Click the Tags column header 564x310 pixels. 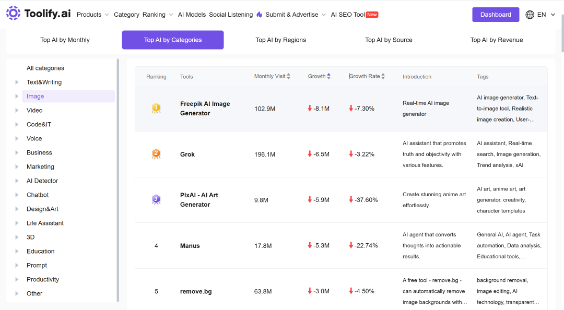[483, 77]
